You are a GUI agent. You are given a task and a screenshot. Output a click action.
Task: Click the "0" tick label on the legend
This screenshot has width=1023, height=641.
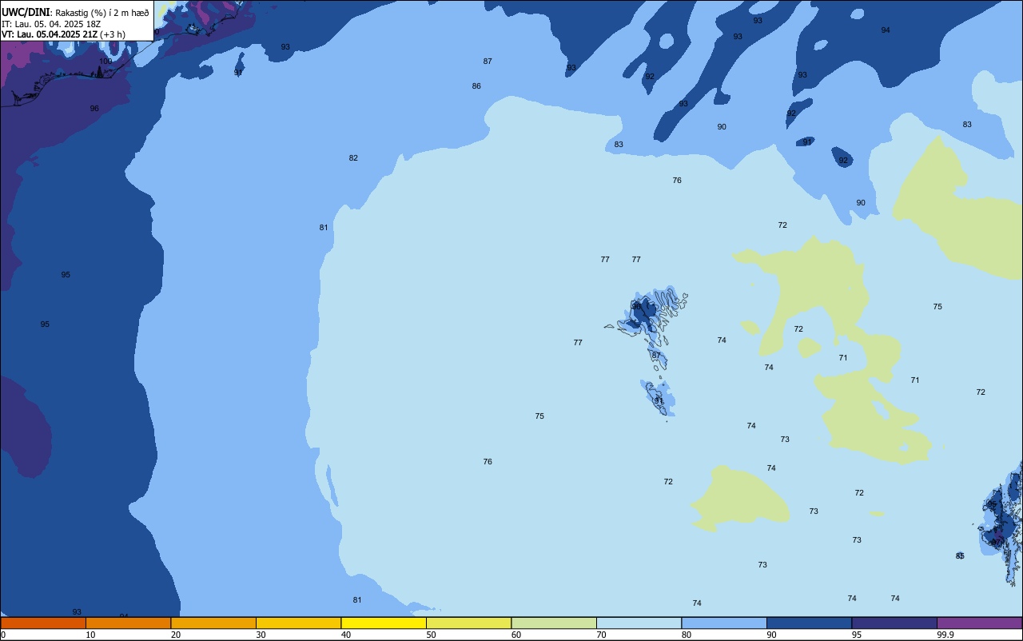tap(3, 635)
